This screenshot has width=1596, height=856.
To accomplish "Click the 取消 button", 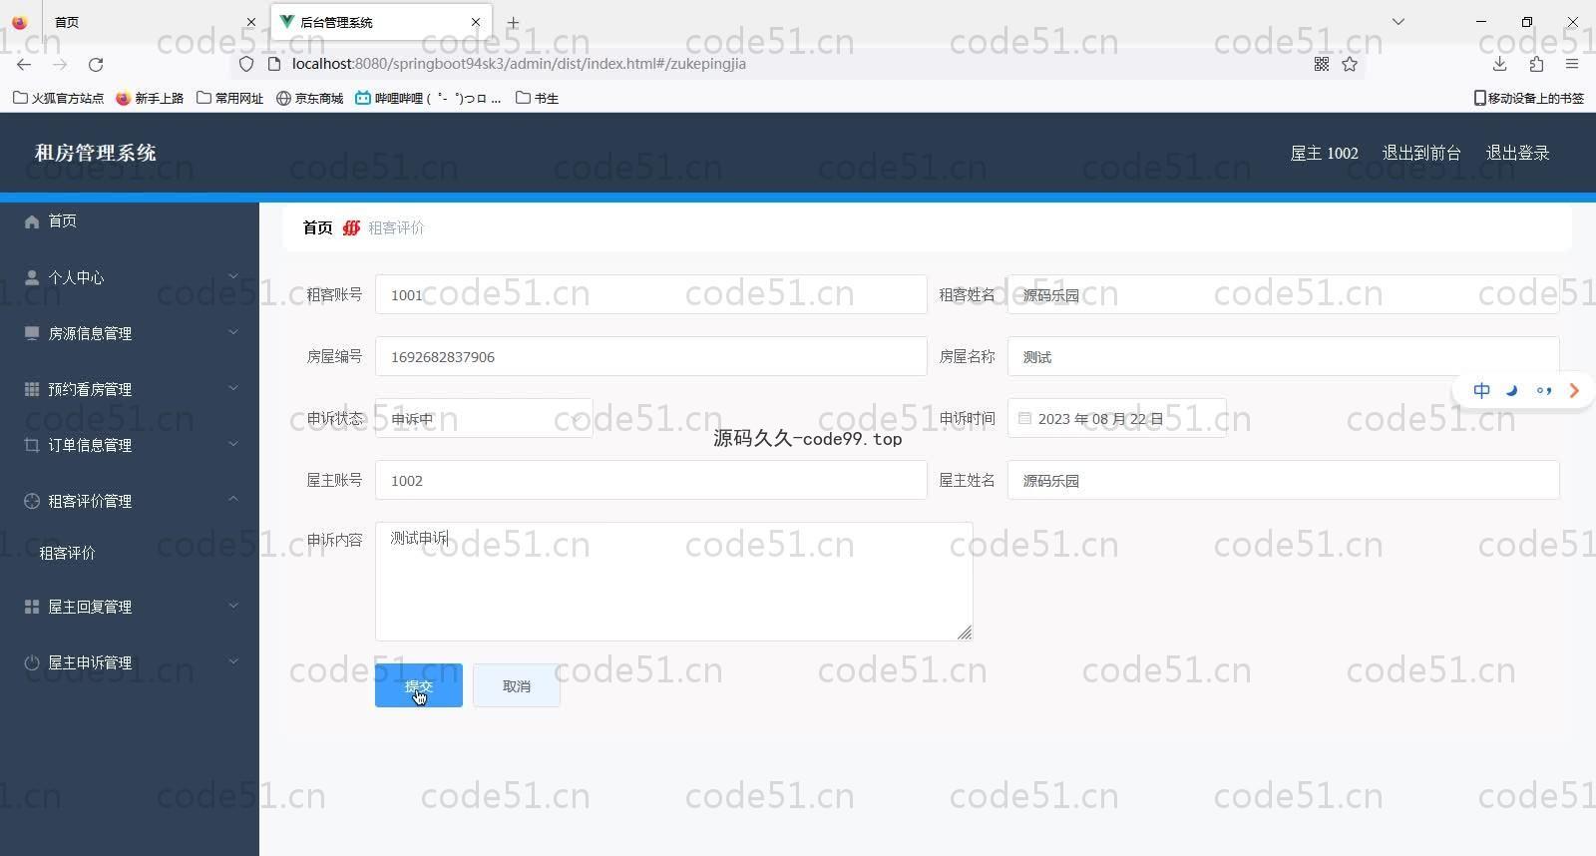I will coord(517,685).
